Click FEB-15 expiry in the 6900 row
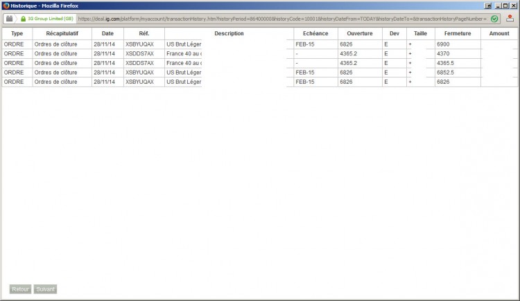The height and width of the screenshot is (301, 520). click(305, 44)
